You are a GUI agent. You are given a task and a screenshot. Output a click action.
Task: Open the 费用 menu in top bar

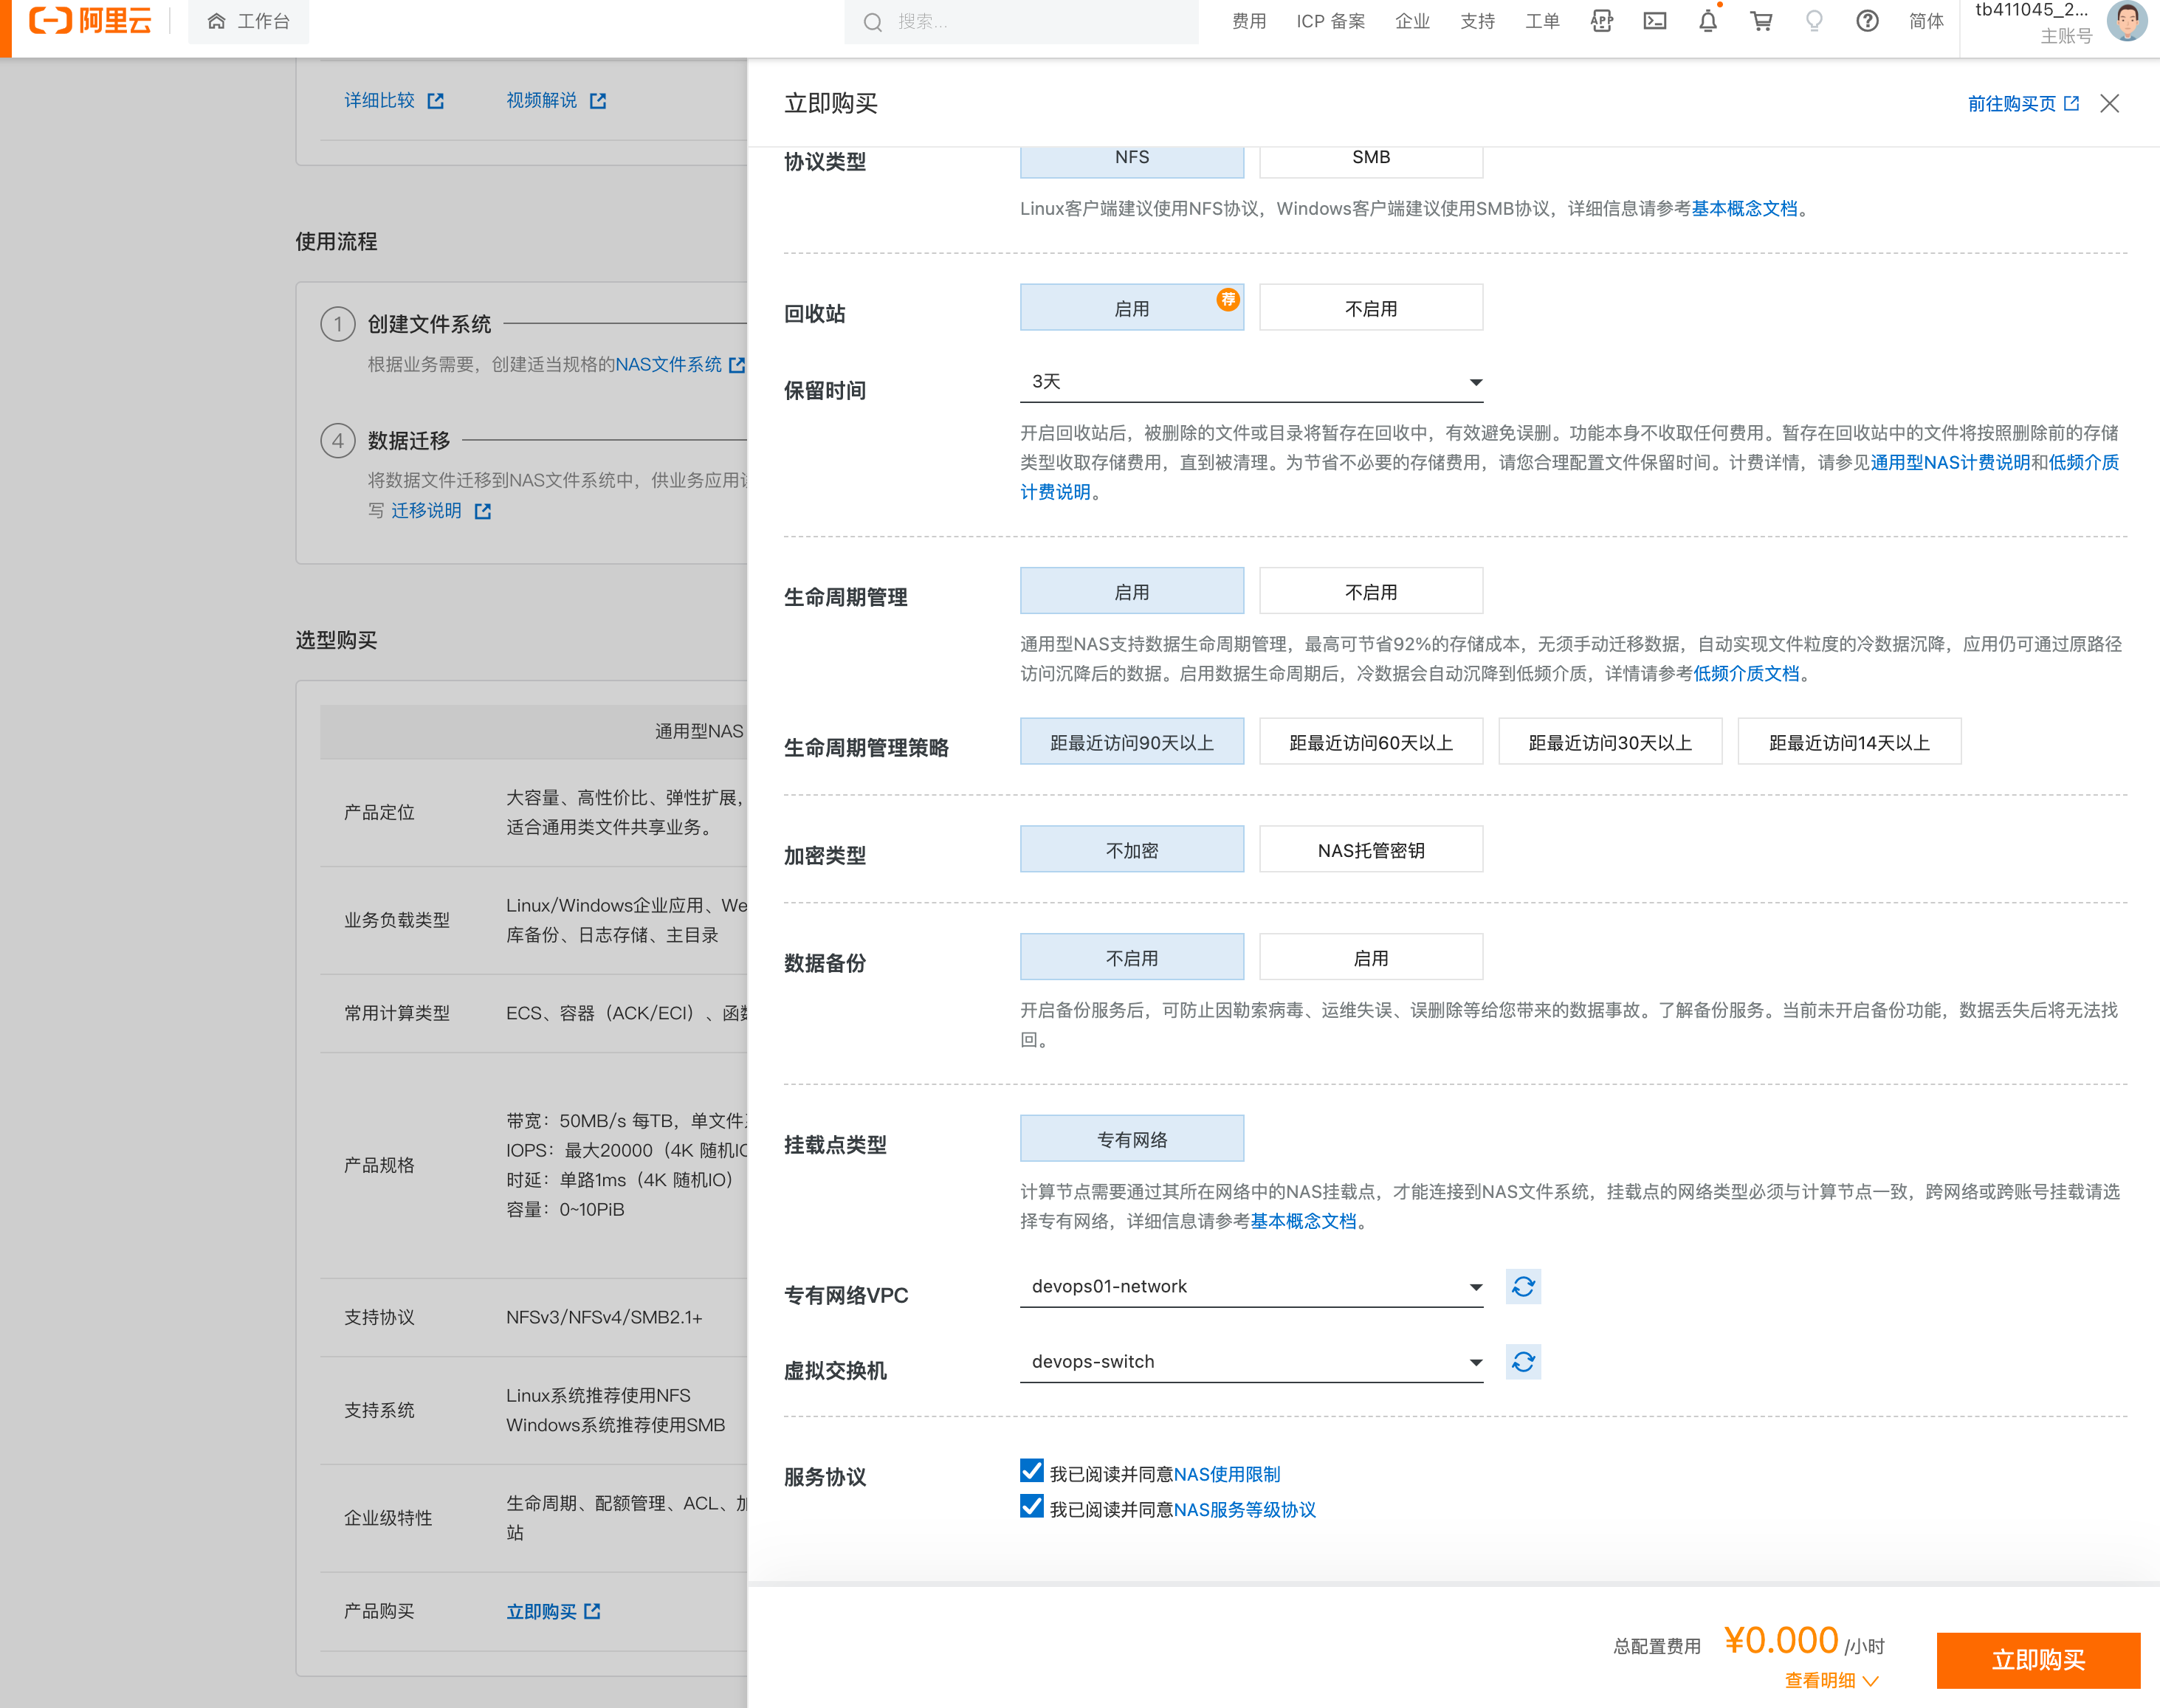click(1248, 21)
